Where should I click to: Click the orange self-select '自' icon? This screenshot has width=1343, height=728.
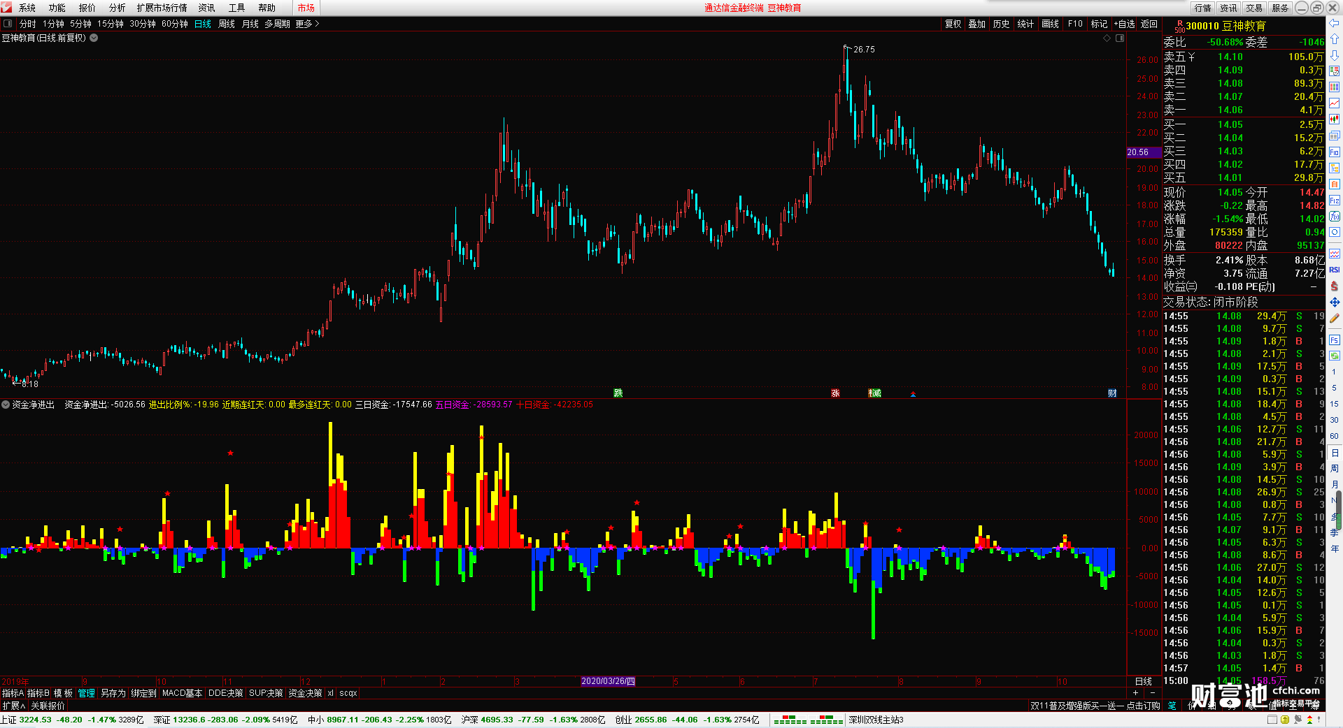point(1335,184)
